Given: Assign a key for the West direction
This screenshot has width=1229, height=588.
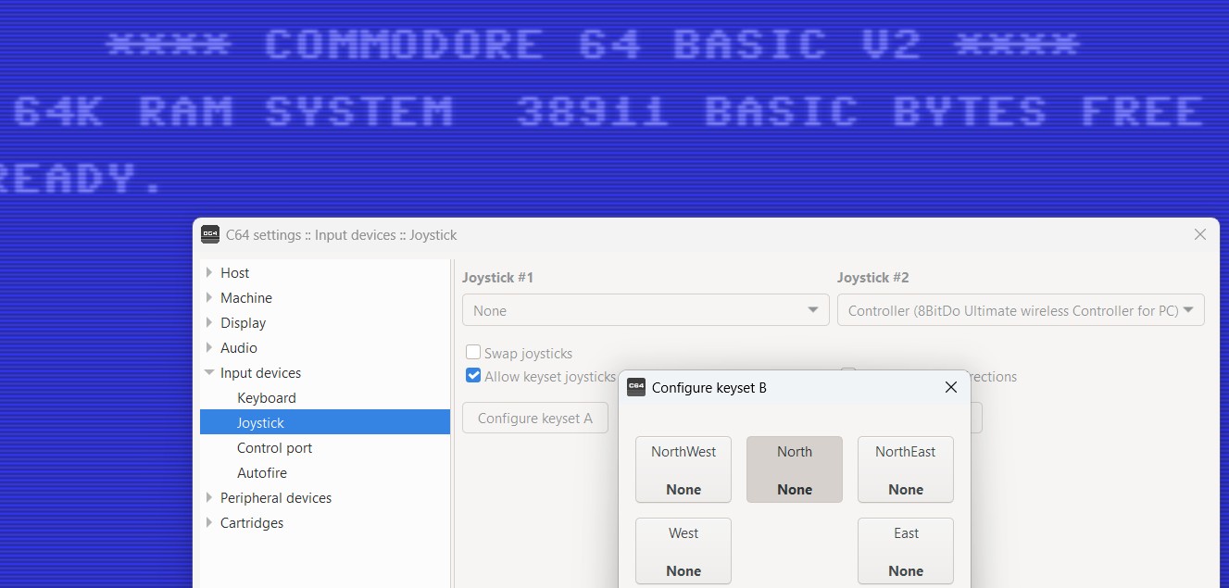Looking at the screenshot, I should (683, 551).
